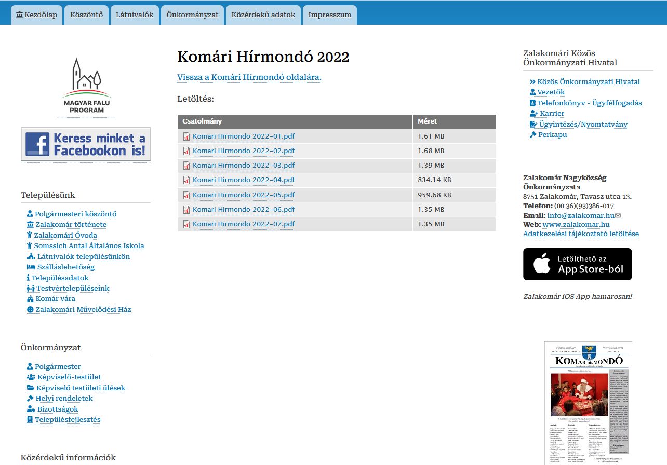Open Somssich Antal Általános Iskola link
The image size is (667, 465).
(89, 246)
